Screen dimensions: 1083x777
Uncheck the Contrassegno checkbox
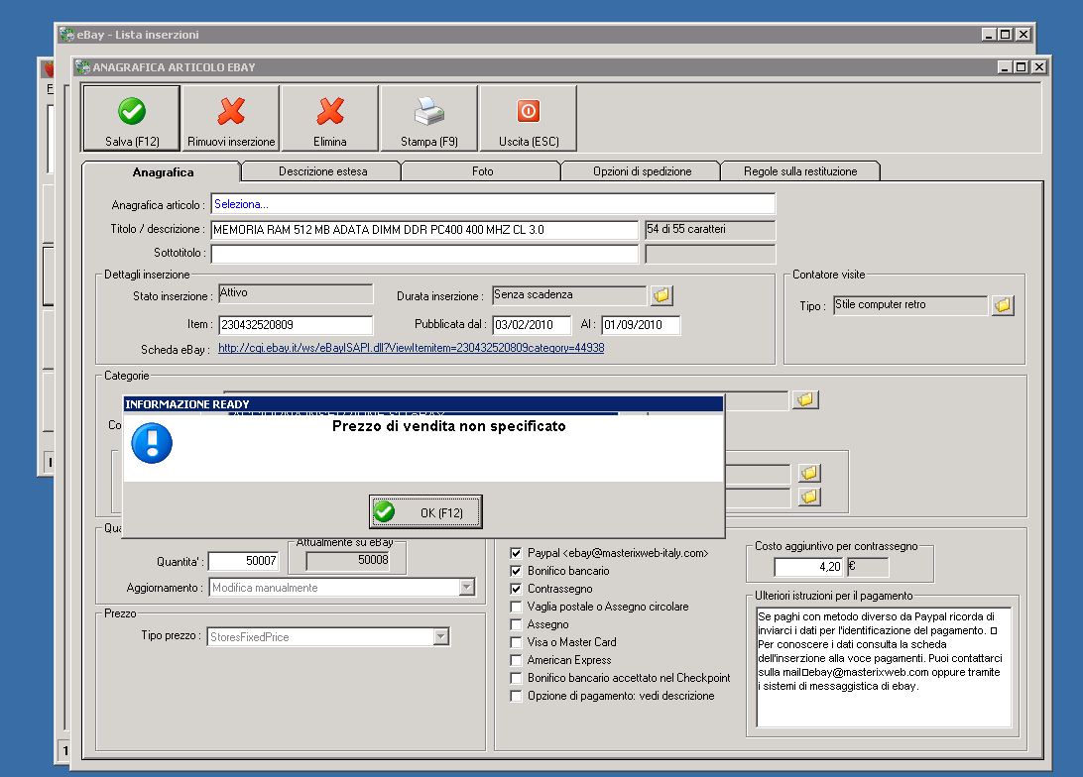(x=516, y=589)
